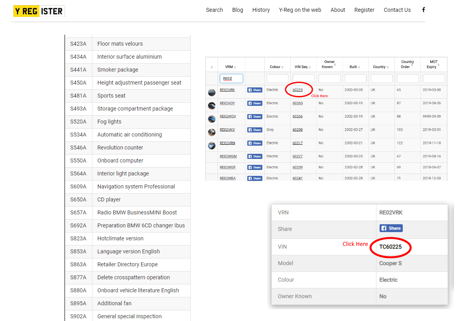Open the History menu item
This screenshot has height=321, width=472.
coord(261,10)
